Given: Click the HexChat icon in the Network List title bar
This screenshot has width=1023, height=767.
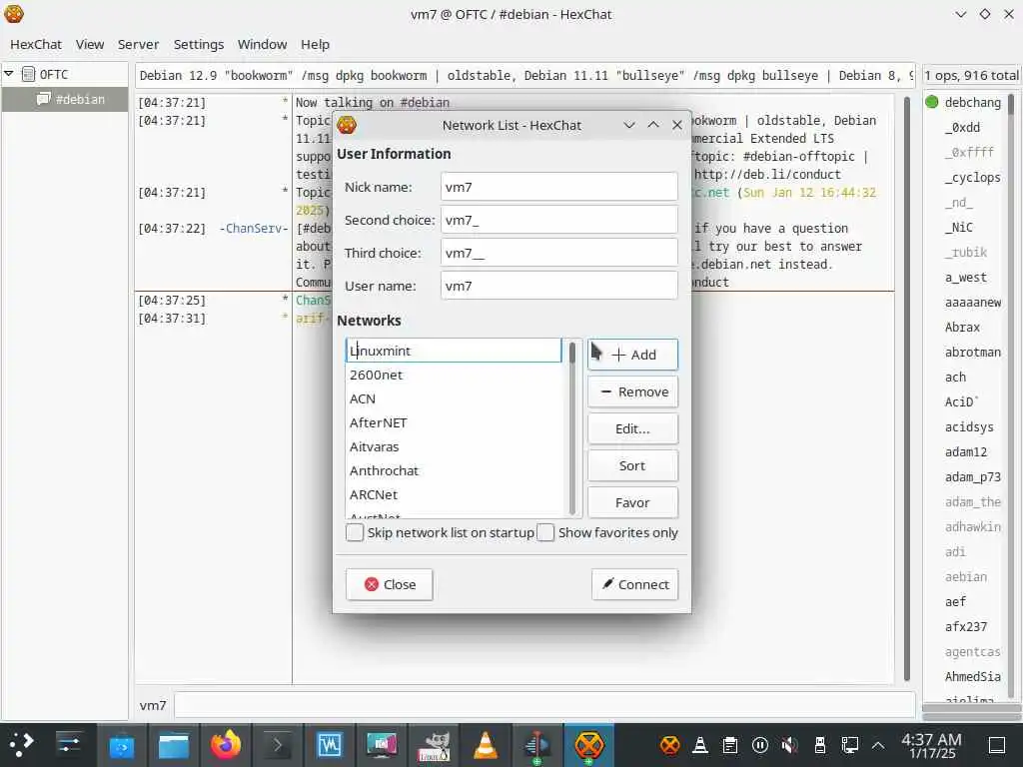Looking at the screenshot, I should 347,125.
